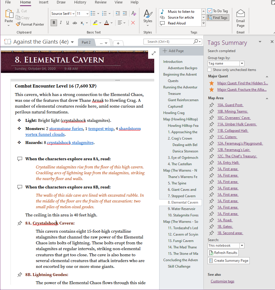This screenshot has width=275, height=290.
Task: Switch to the Review ribbon tab
Action: [100, 2]
